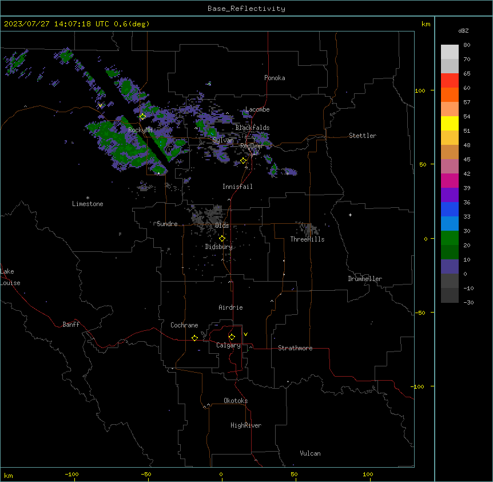493x482 pixels.
Task: Click the 65 dBZ red legend swatch
Action: (x=450, y=80)
